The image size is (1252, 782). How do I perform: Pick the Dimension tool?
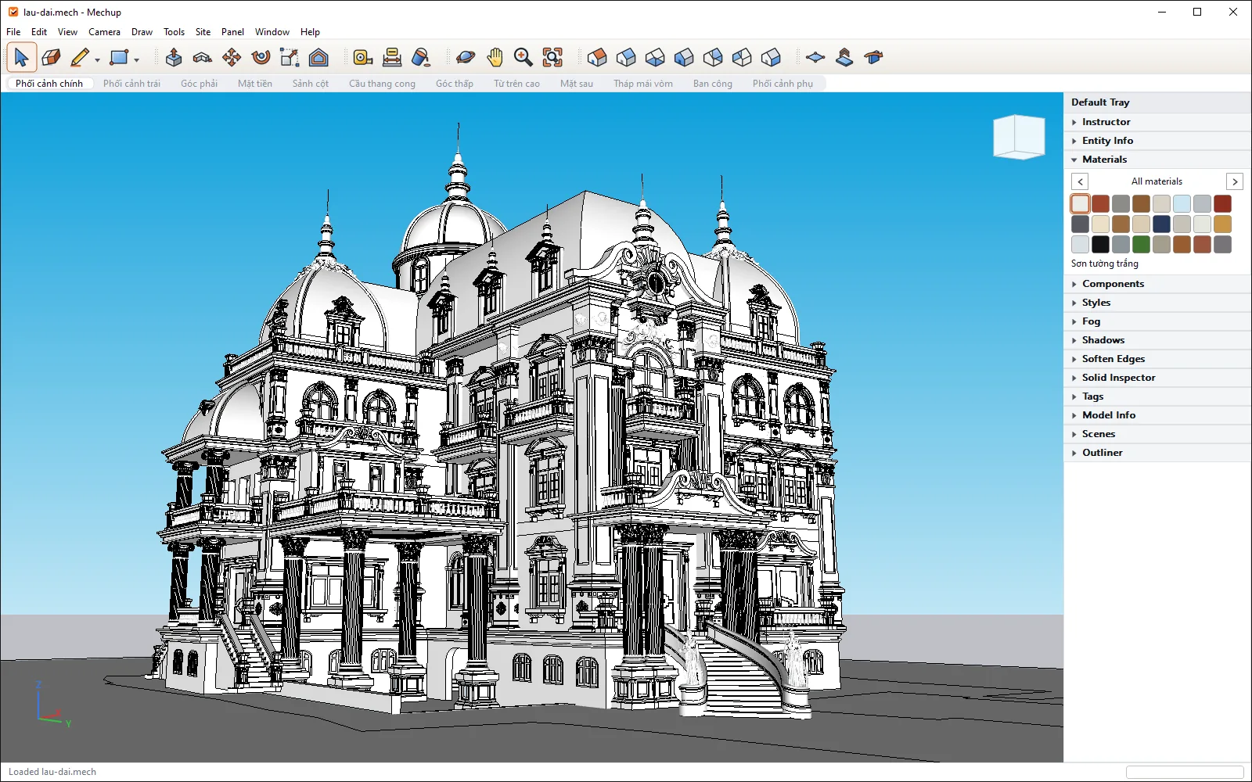[x=392, y=57]
